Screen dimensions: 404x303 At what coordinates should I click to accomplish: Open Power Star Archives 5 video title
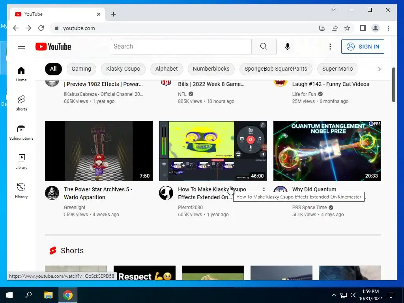pos(98,193)
